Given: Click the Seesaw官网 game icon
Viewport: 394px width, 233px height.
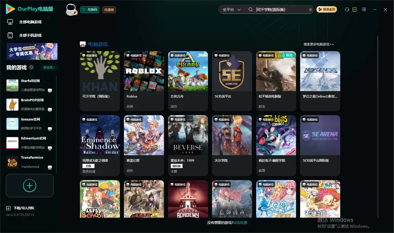Looking at the screenshot, I should pos(12,124).
